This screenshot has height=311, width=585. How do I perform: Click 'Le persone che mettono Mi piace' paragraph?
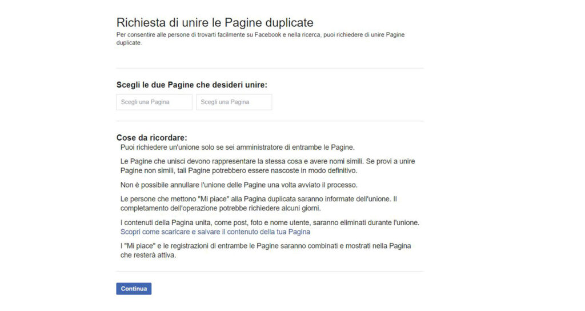[x=259, y=204]
